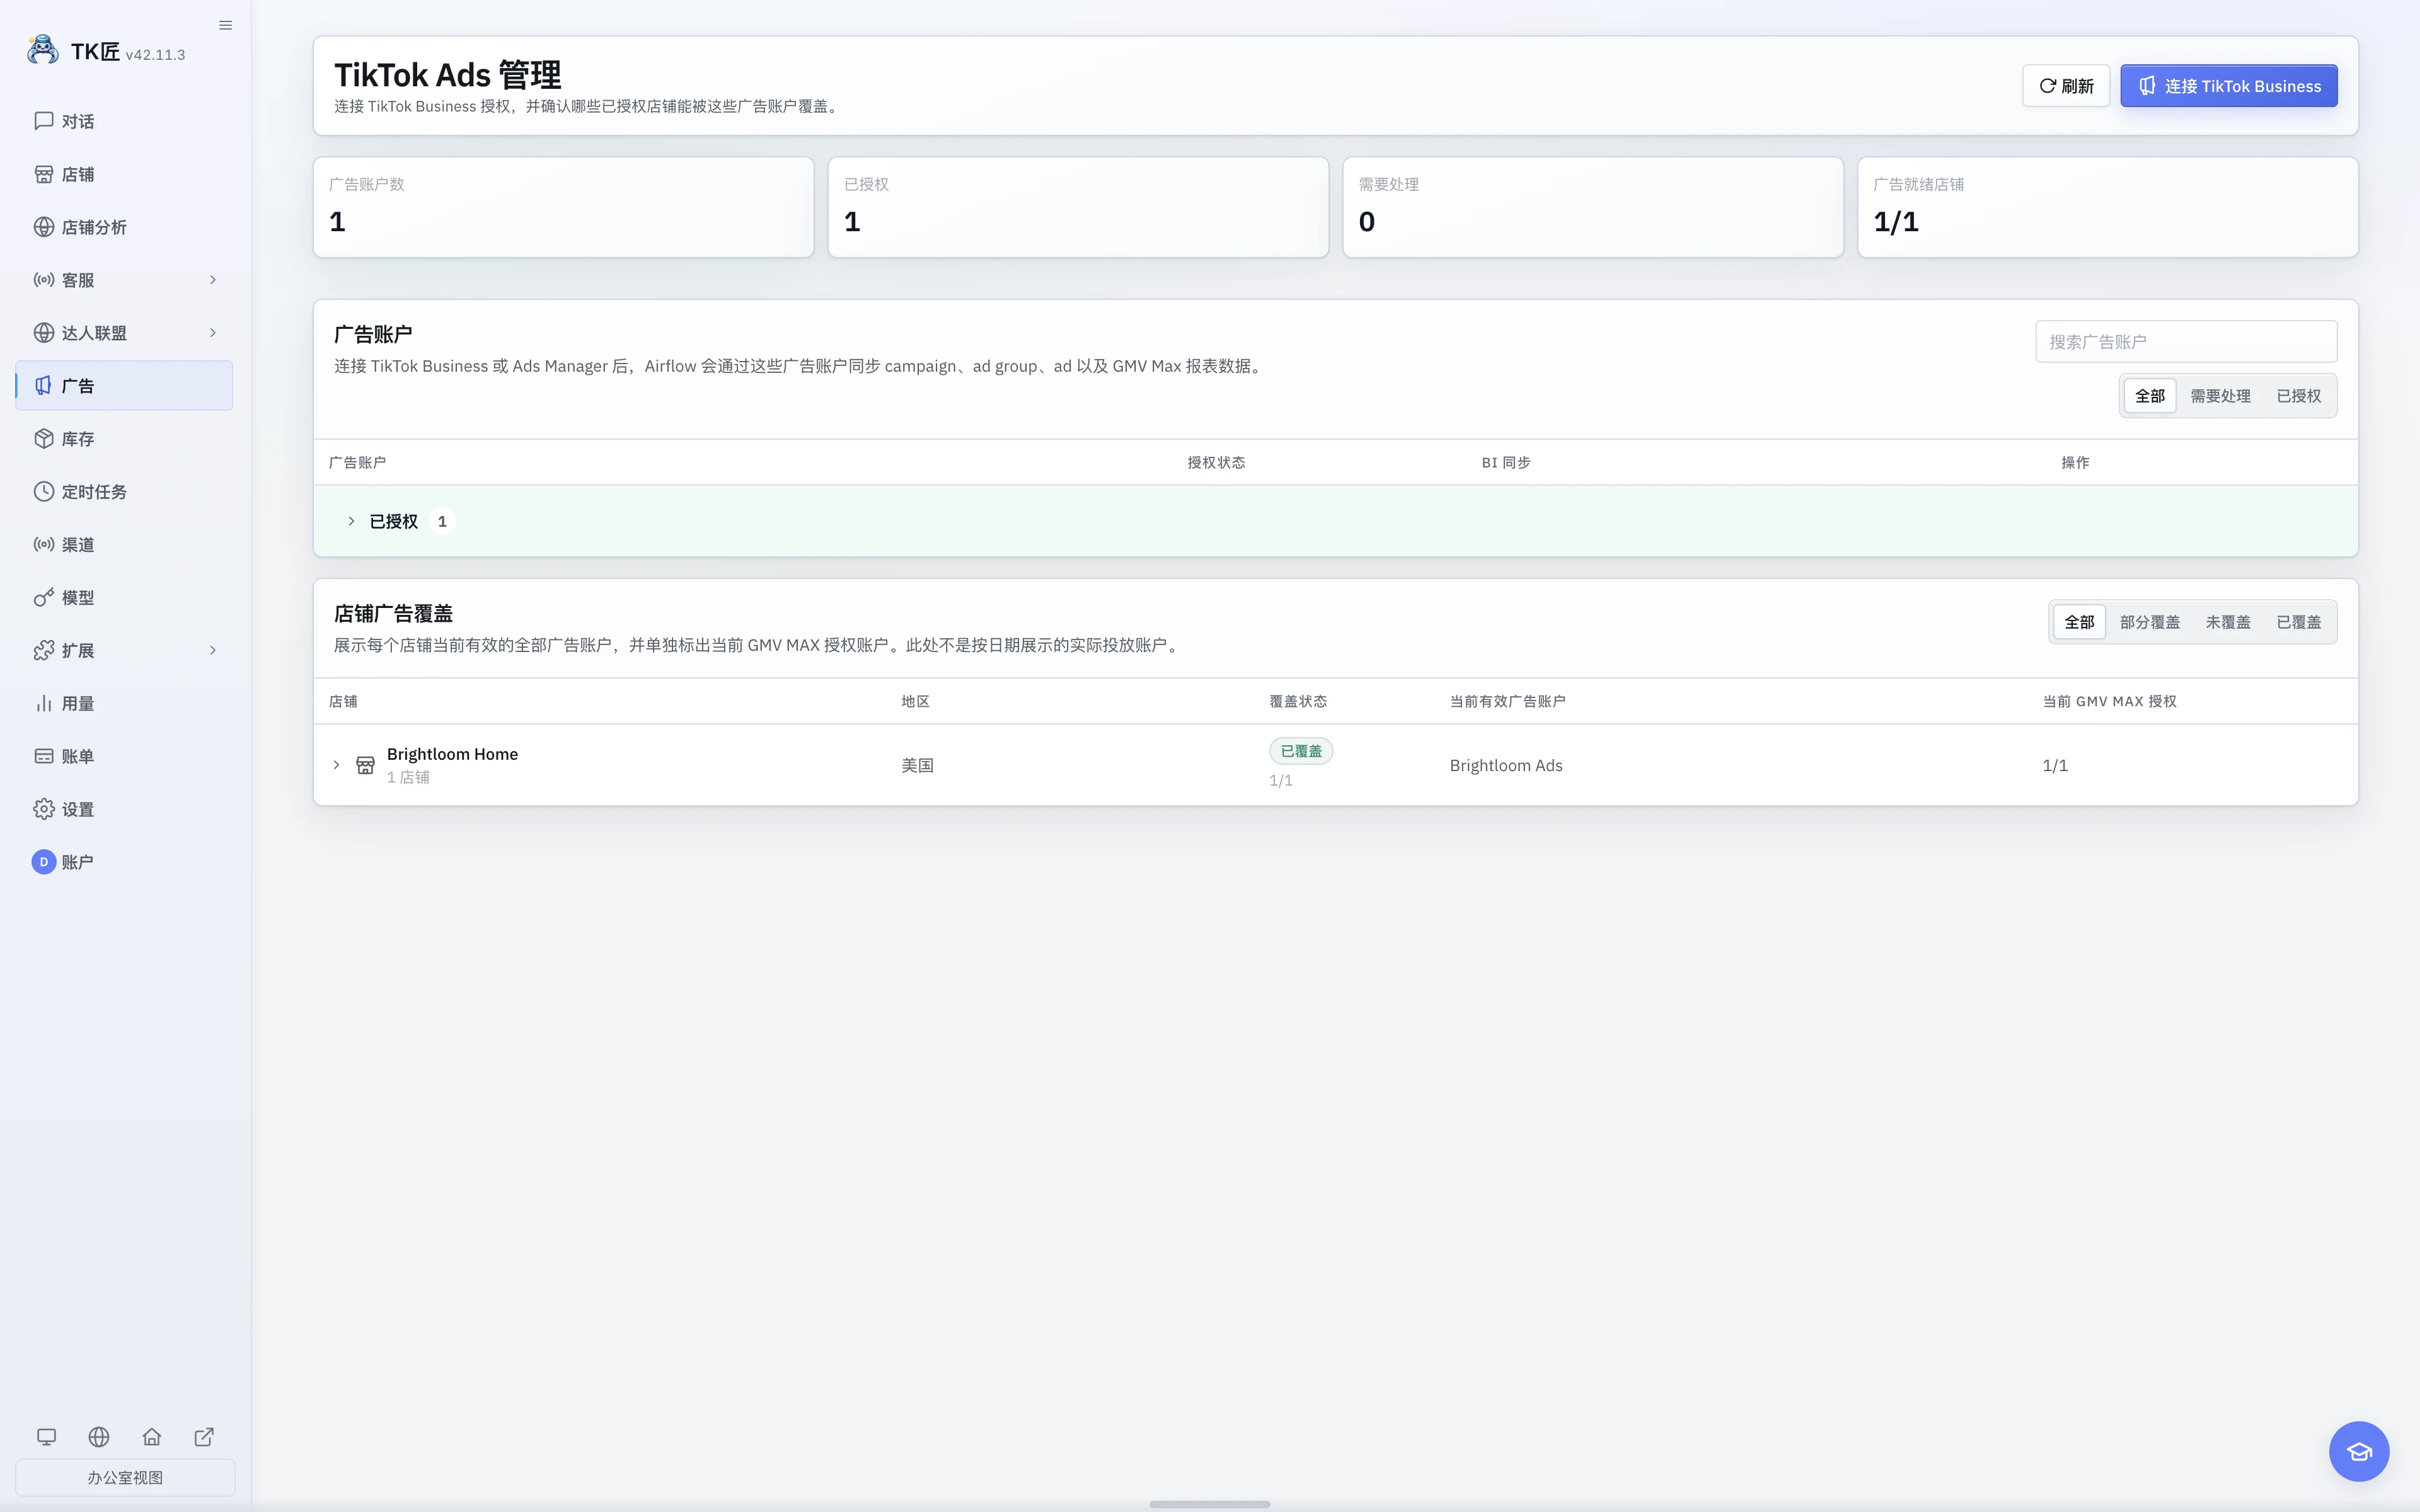Open 店铺分析 globe icon in sidebar

44,227
